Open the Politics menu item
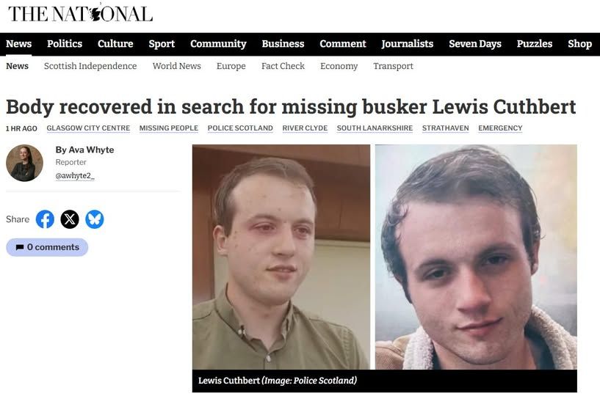 65,44
